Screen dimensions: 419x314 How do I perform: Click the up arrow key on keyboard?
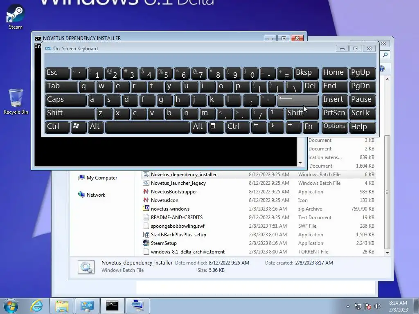[x=276, y=114]
